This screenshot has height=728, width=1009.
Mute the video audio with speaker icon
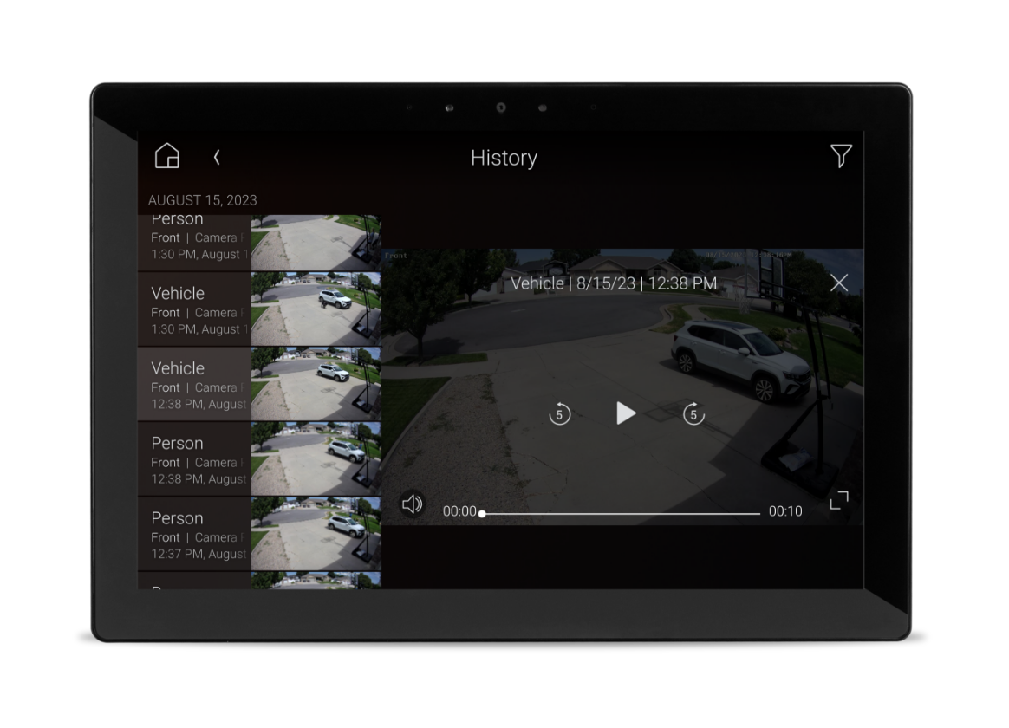[412, 504]
